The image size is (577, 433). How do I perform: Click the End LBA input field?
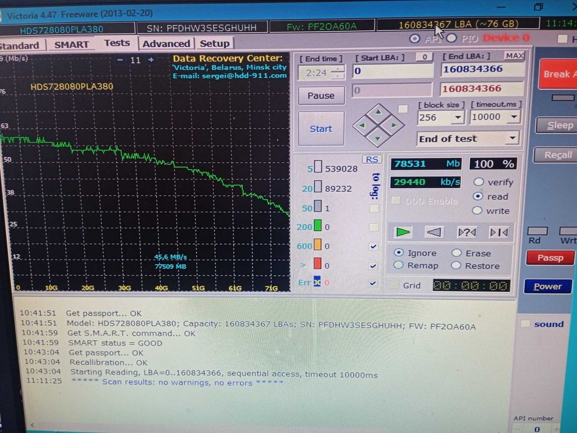482,69
